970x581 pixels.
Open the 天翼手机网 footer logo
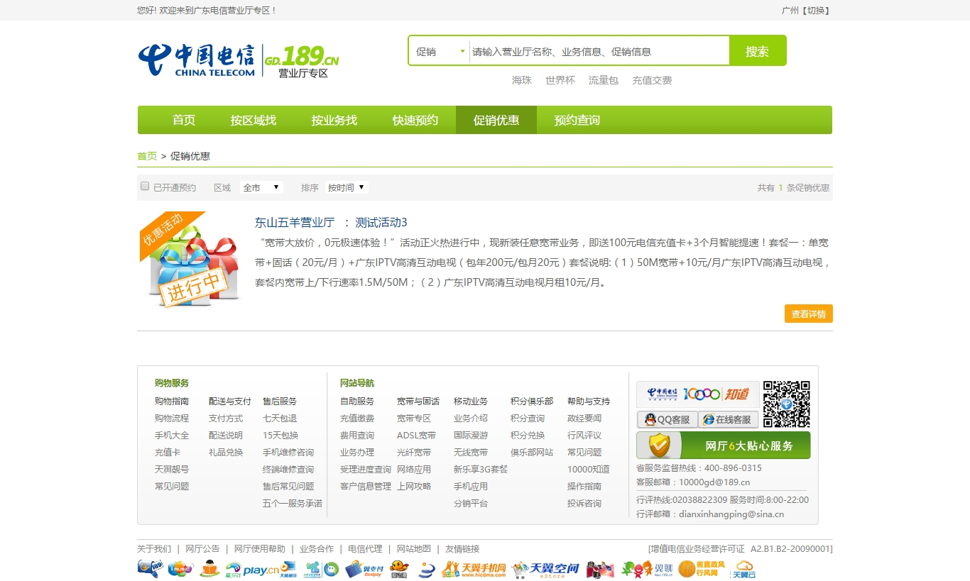tap(474, 570)
